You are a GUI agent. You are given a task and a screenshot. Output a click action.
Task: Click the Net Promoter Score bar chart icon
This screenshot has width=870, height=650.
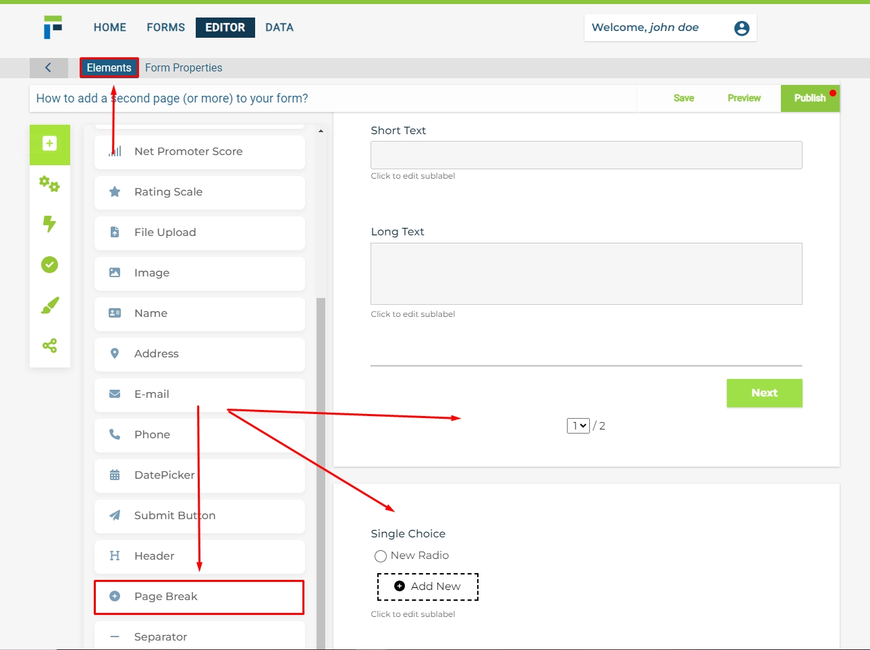pos(115,151)
